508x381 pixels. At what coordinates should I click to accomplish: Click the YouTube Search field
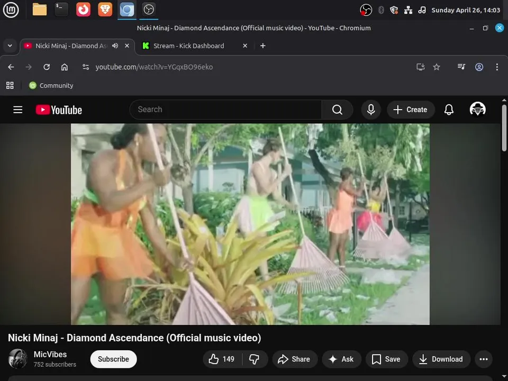226,110
